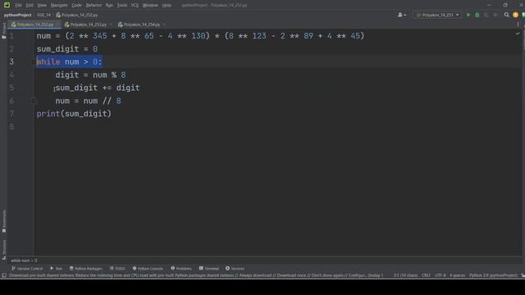Click EGE_14 folder breadcrumb
The image size is (525, 295).
43,15
